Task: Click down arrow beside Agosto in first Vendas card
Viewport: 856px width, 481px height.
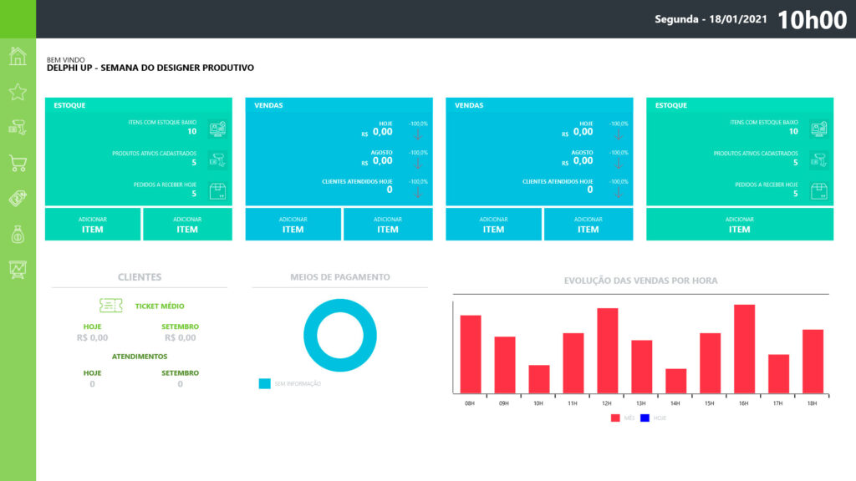Action: (x=419, y=163)
